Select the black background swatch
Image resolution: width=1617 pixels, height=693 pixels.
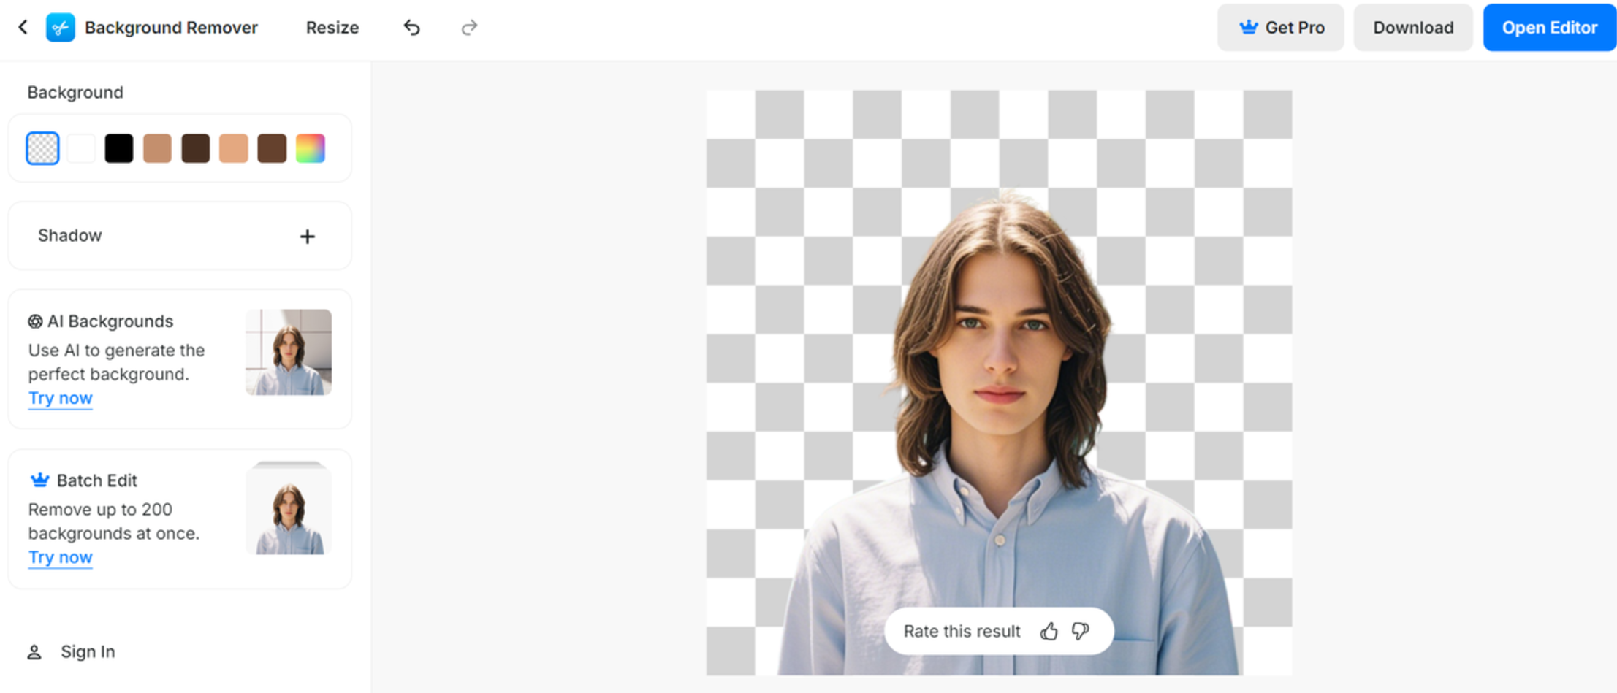(x=119, y=148)
